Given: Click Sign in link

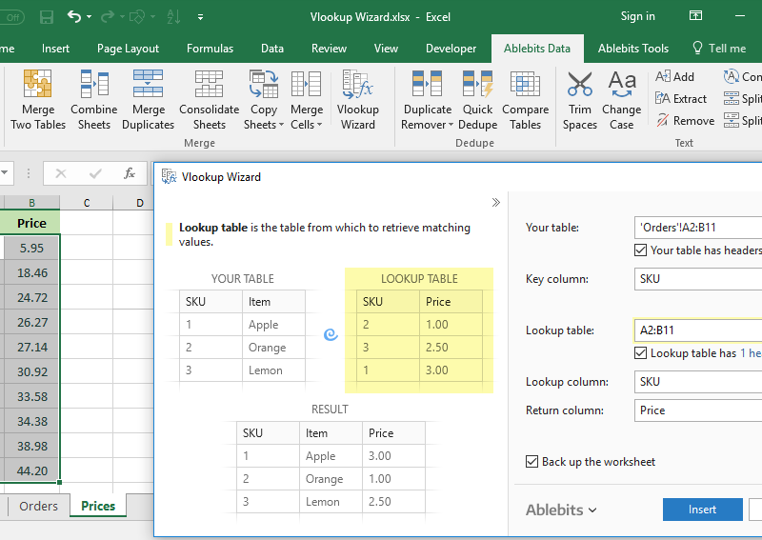Looking at the screenshot, I should coord(637,16).
